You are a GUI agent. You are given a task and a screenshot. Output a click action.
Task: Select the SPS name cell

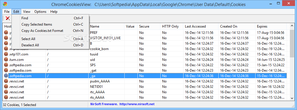(93, 65)
